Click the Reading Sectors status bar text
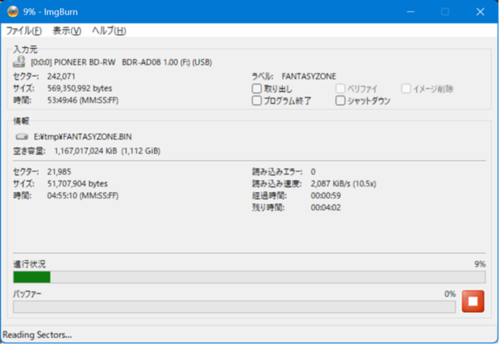This screenshot has height=345, width=502. click(38, 335)
